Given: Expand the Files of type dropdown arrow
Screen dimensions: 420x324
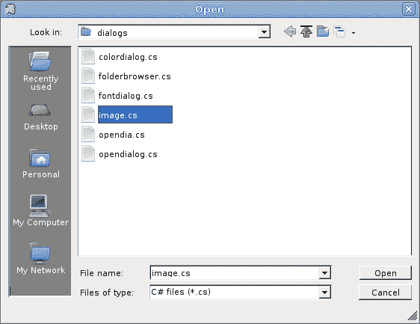Looking at the screenshot, I should tap(324, 293).
